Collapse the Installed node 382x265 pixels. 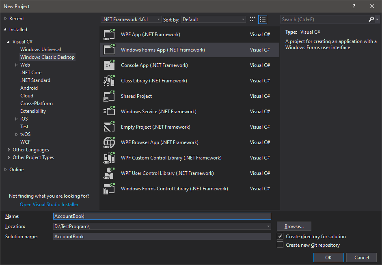click(5, 30)
